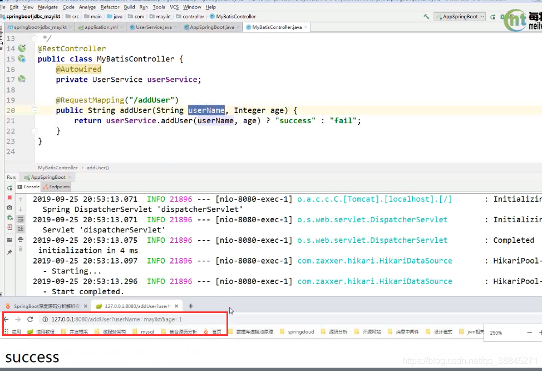The width and height of the screenshot is (542, 371).
Task: Click the restore layout icon in the Run panel
Action: pyautogui.click(x=9, y=240)
